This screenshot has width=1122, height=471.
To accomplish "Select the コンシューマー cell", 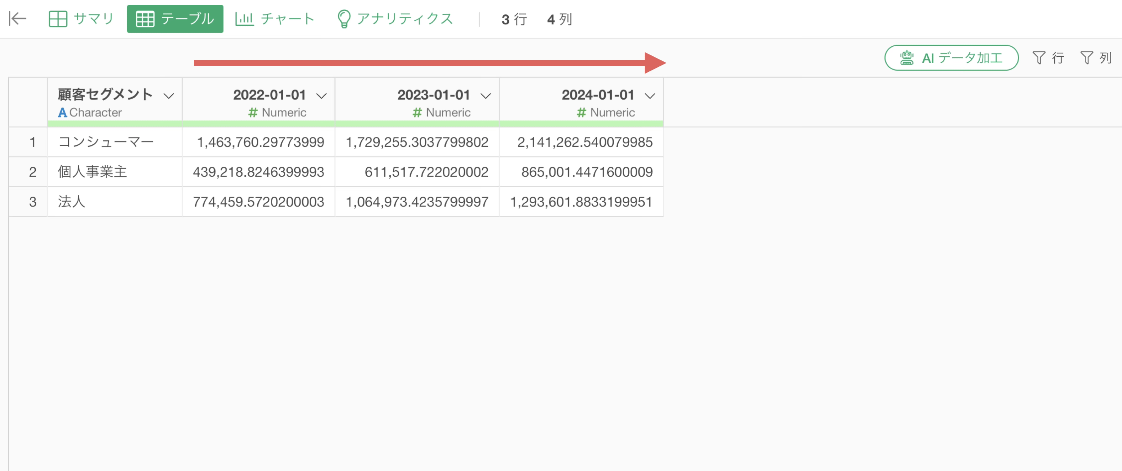I will point(114,142).
